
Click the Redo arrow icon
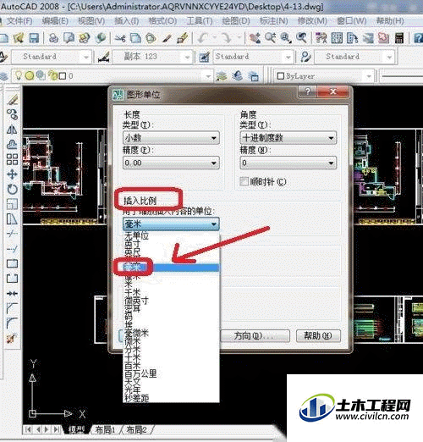click(x=227, y=38)
